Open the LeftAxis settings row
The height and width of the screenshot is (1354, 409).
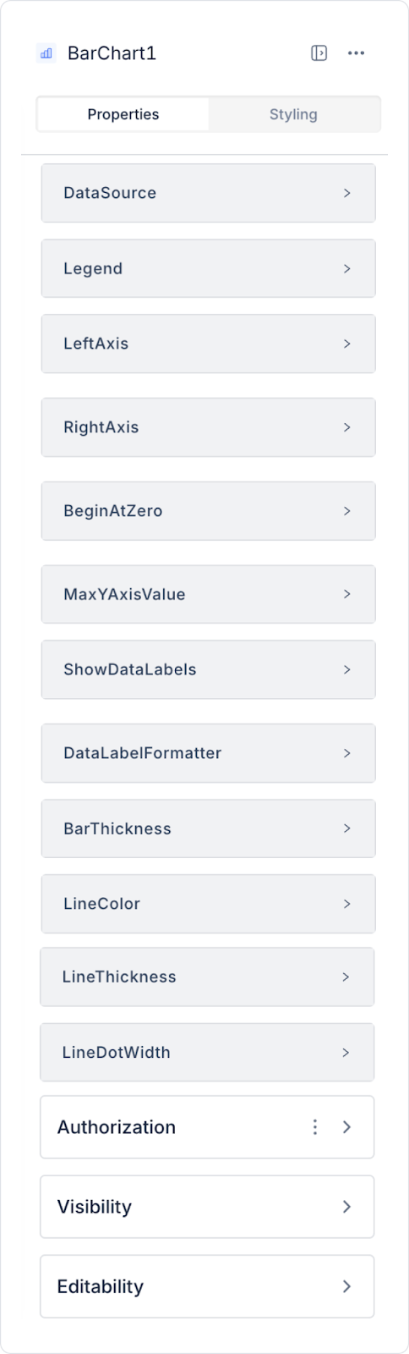208,344
